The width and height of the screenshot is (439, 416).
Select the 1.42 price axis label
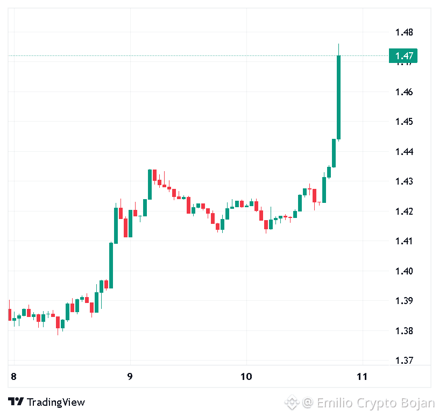(404, 211)
